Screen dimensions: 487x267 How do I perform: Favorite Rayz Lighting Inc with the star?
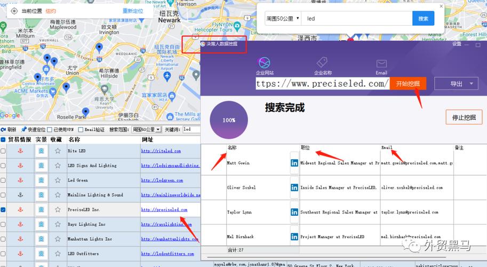coord(58,224)
